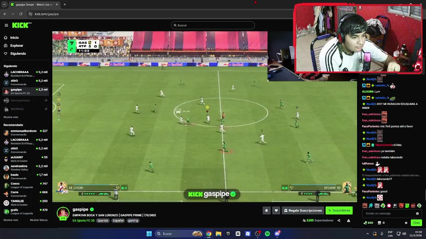Insert the muted-speaker emote in emote row
The width and height of the screenshot is (426, 239).
coord(395,205)
